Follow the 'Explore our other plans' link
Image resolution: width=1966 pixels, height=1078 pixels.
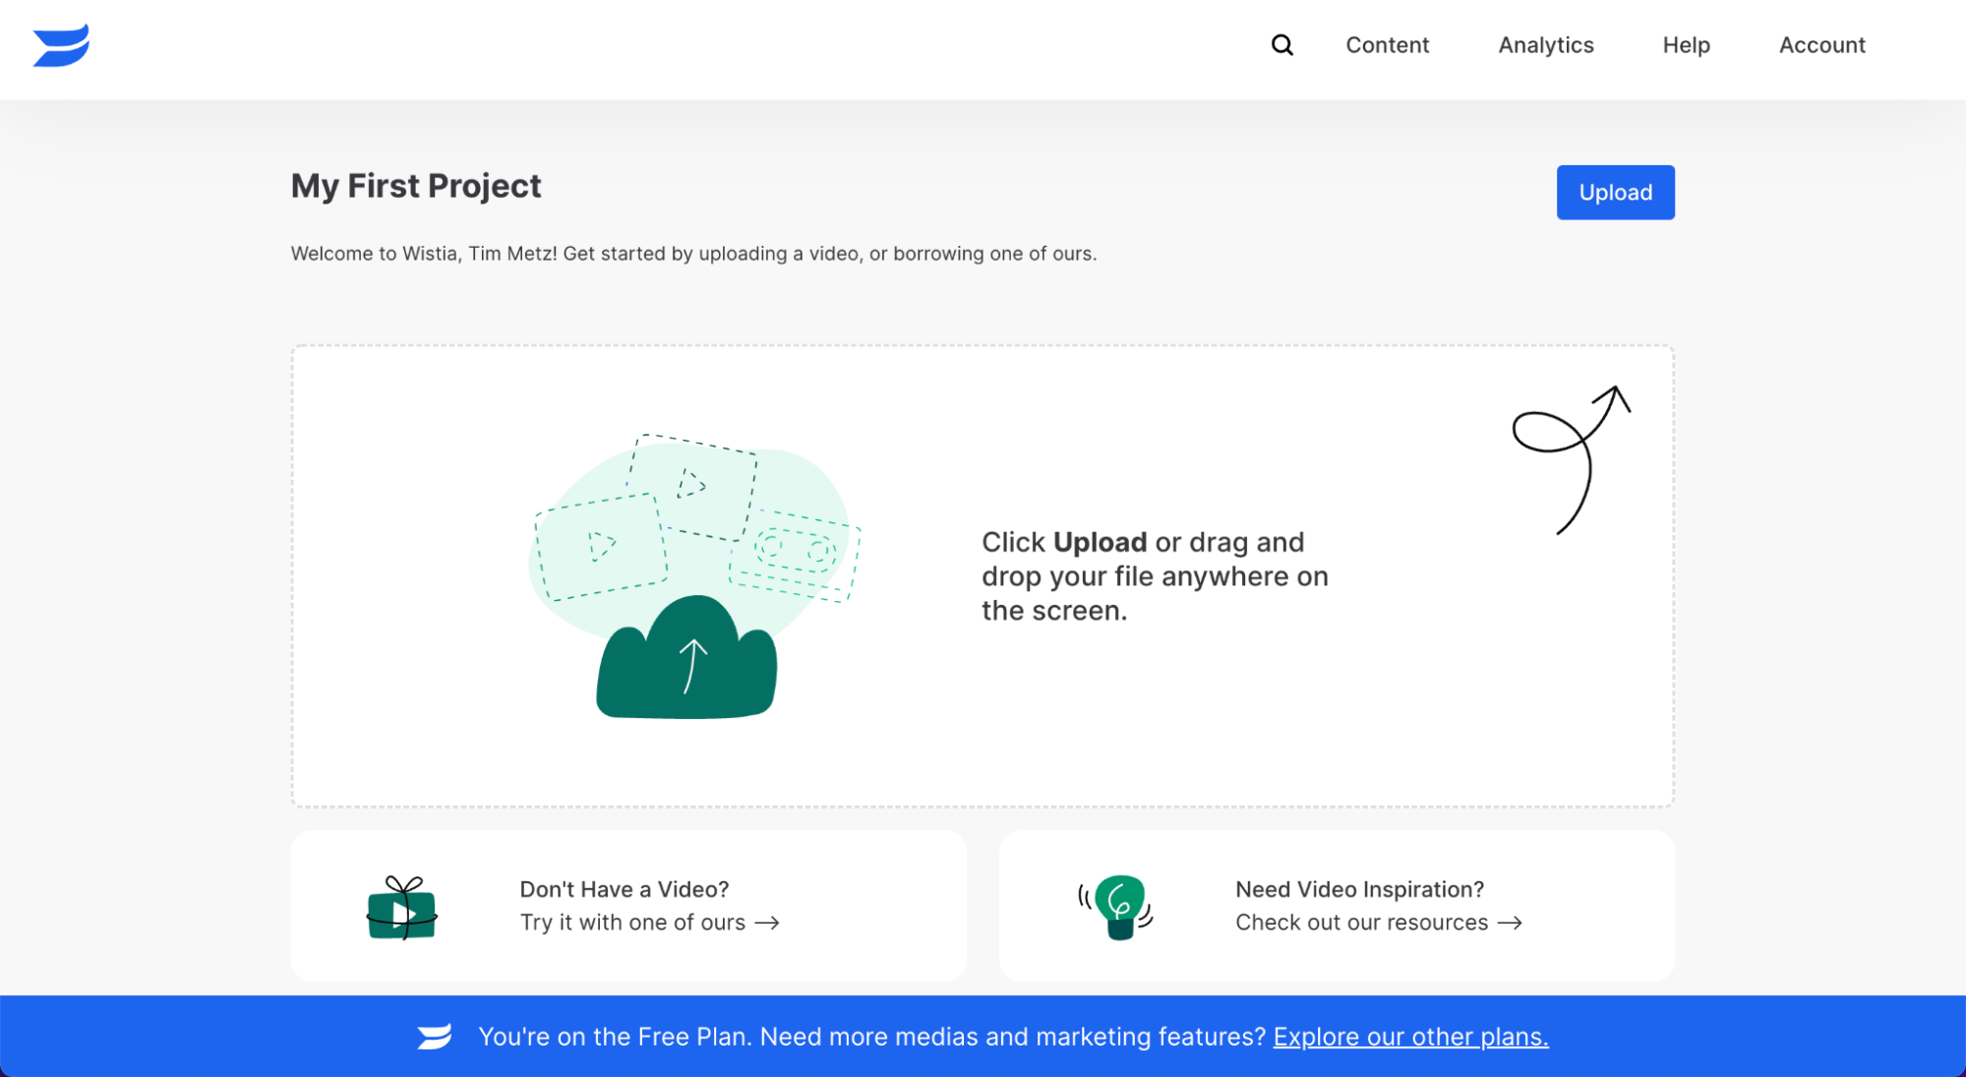1410,1037
